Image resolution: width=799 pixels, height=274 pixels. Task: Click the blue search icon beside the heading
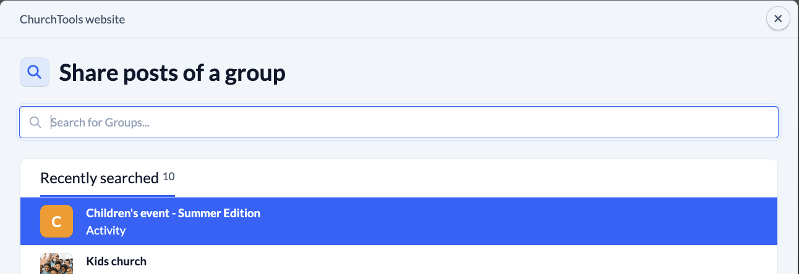click(35, 72)
